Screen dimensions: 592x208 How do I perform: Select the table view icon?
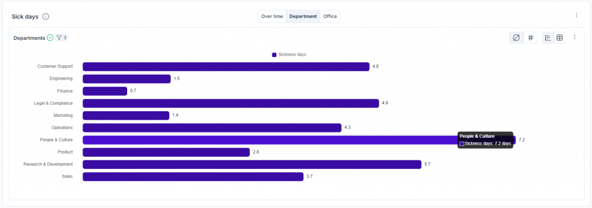560,37
